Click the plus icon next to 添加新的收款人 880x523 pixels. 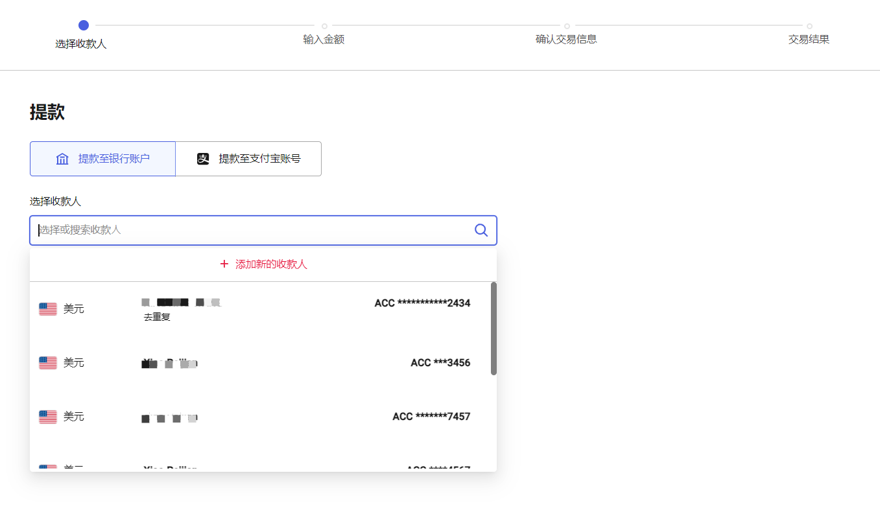(x=224, y=264)
